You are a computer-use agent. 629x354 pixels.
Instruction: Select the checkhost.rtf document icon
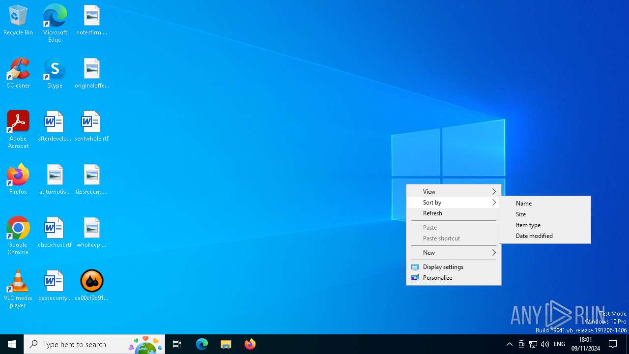point(55,233)
